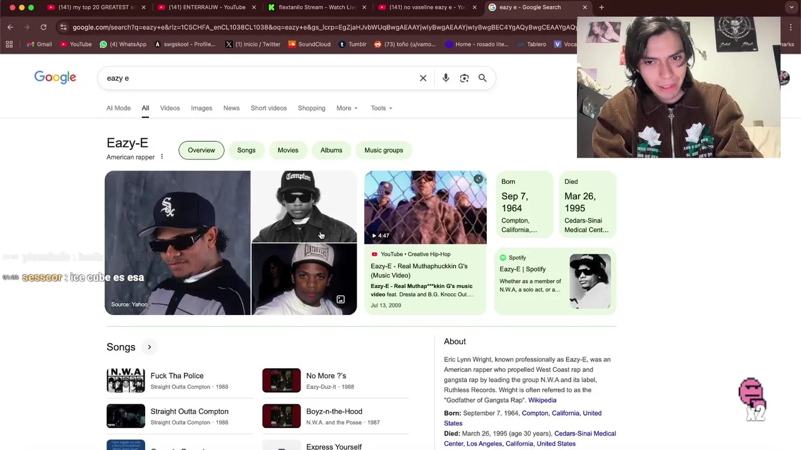Open the 'Eazy-E - Real Muthaphuckkin G's' video title
The image size is (801, 450).
(x=419, y=271)
